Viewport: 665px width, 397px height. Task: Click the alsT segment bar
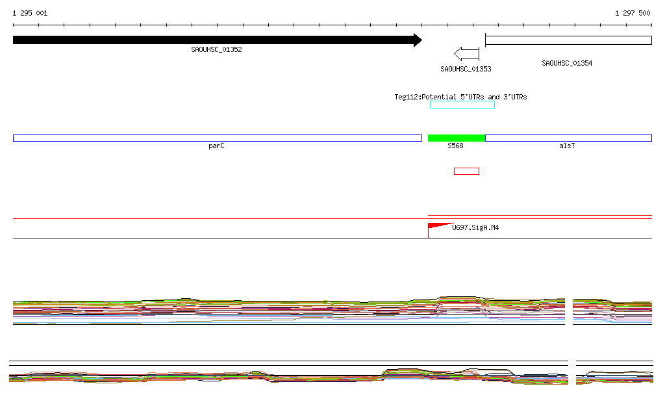pos(568,138)
